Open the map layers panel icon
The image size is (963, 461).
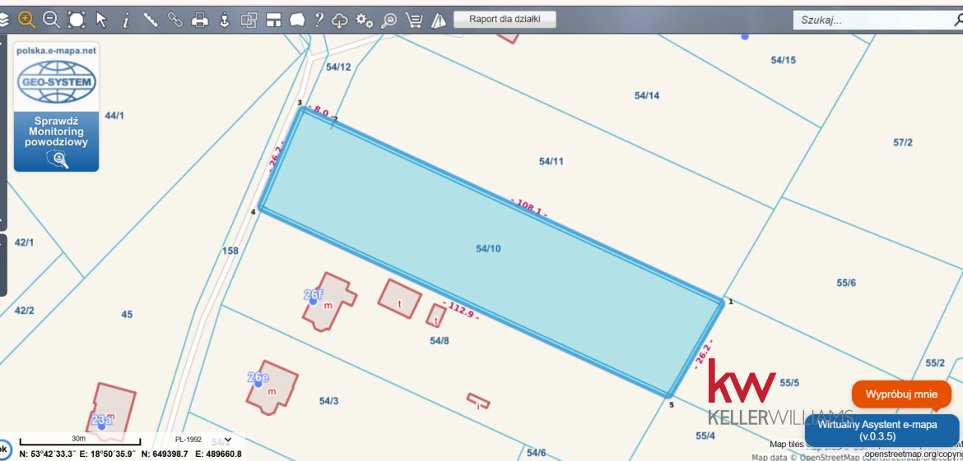pyautogui.click(x=4, y=20)
